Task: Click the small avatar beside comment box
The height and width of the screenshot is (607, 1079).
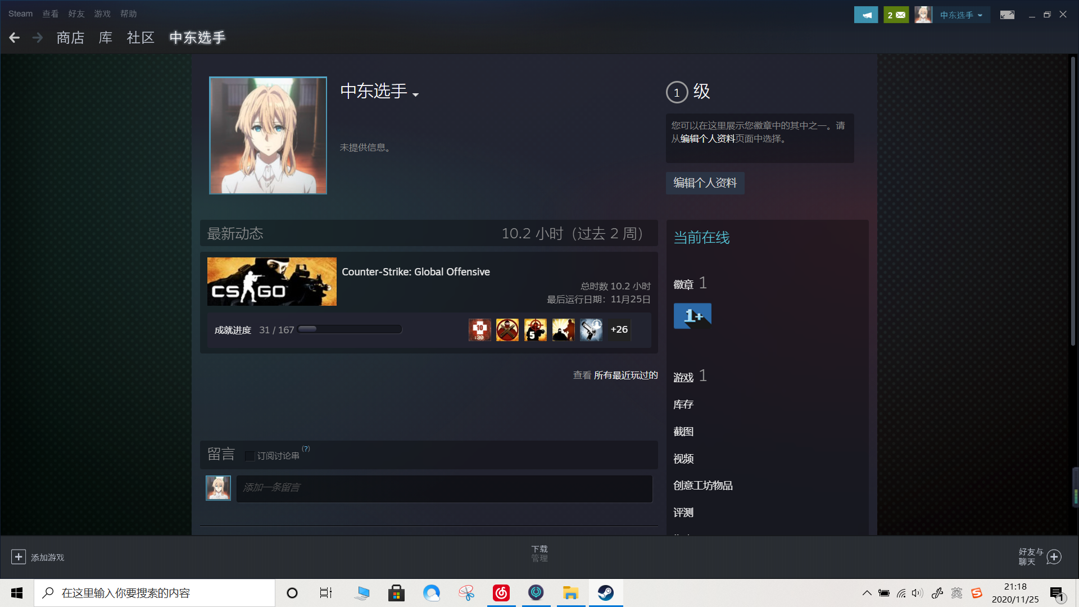Action: coord(218,488)
